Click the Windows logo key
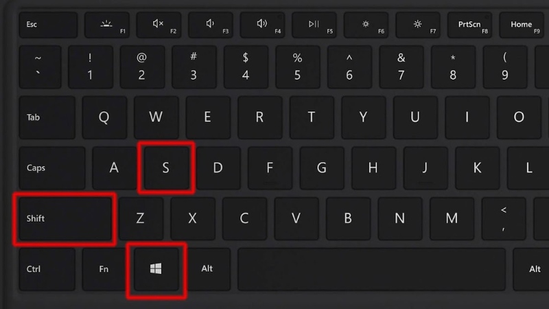This screenshot has width=549, height=309. (156, 269)
